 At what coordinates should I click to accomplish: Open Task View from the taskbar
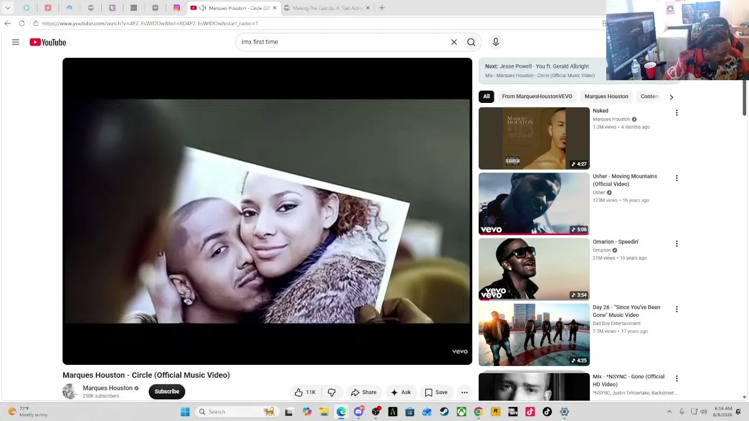[x=288, y=412]
